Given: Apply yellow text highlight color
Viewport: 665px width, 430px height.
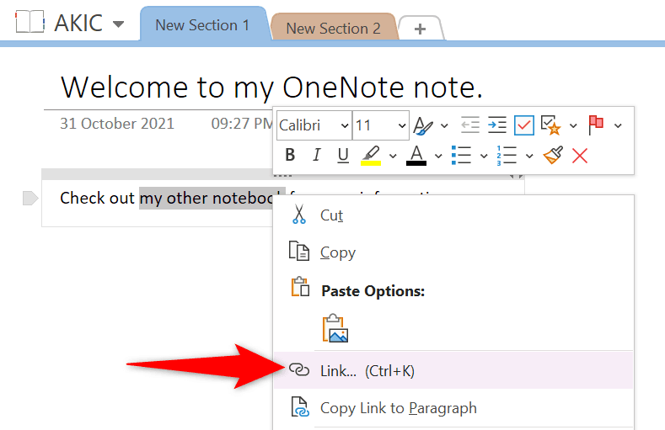Looking at the screenshot, I should pos(371,155).
